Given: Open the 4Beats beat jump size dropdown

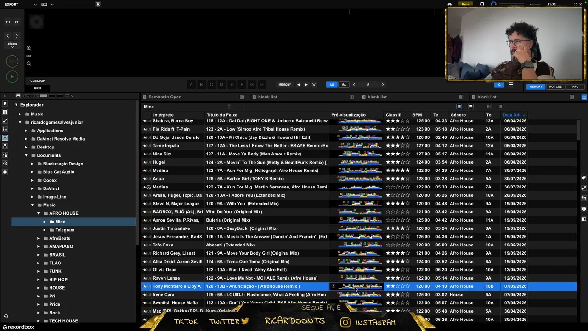Looking at the screenshot, I should [x=12, y=44].
